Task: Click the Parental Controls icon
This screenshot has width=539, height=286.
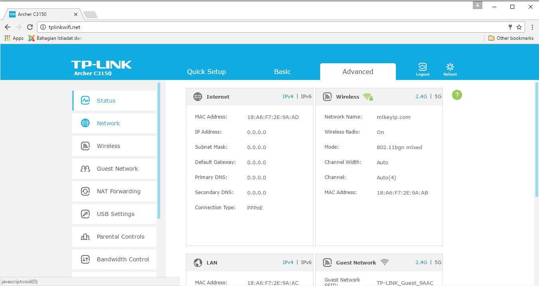Action: click(x=85, y=237)
